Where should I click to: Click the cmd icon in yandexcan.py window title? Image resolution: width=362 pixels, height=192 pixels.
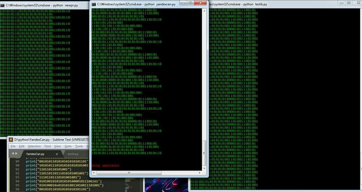[x=94, y=4]
